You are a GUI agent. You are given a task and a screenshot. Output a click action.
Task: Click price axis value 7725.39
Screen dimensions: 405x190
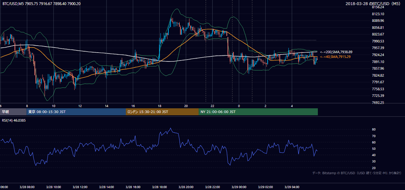coord(378,96)
